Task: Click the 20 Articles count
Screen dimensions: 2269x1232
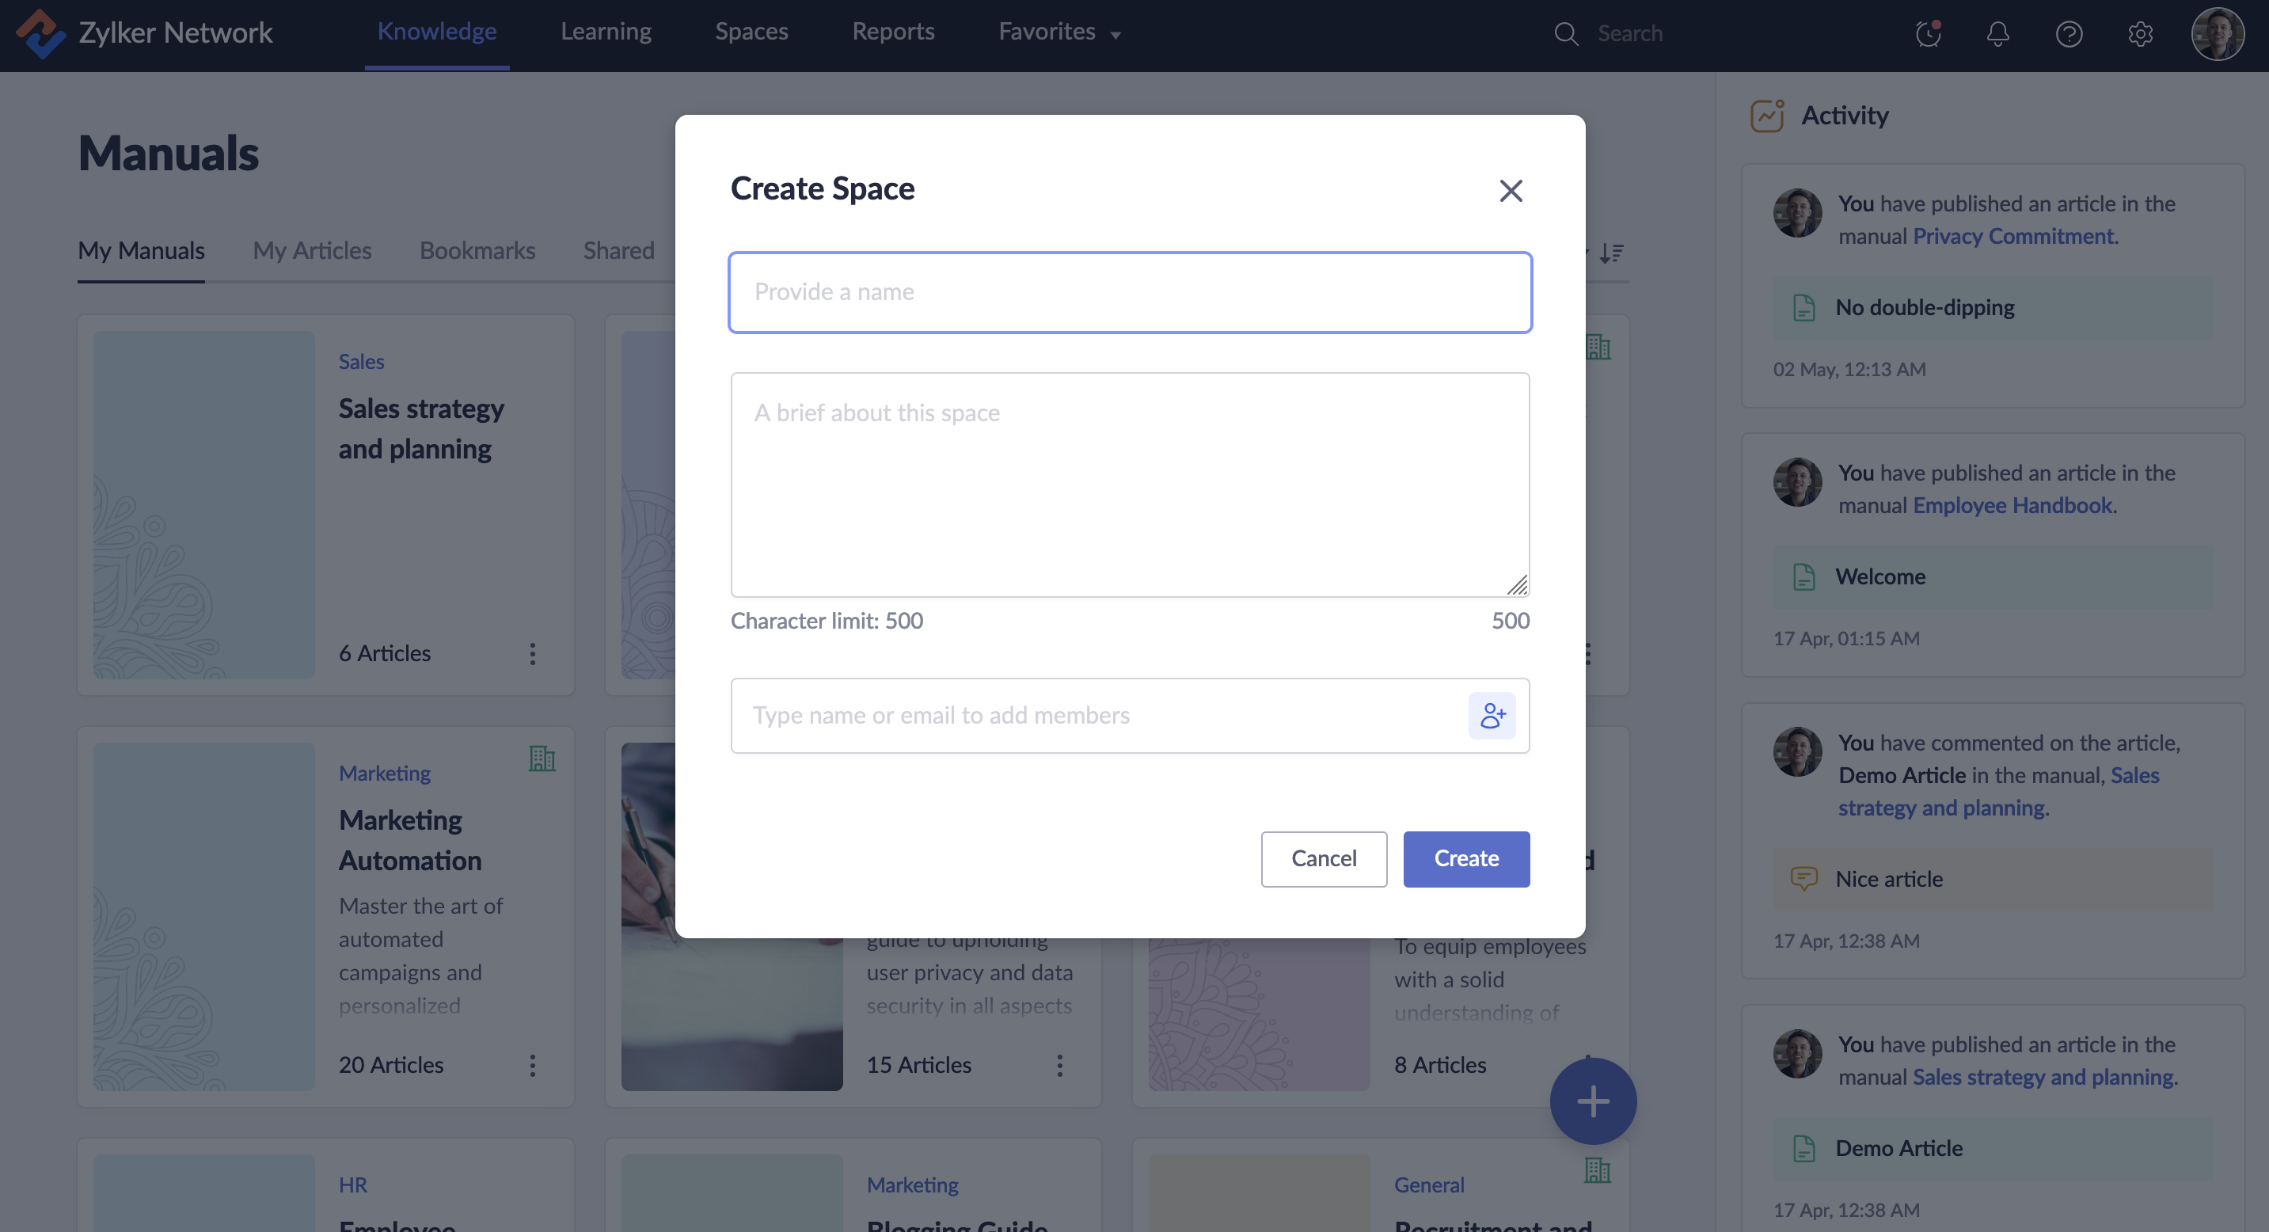Action: pos(391,1066)
